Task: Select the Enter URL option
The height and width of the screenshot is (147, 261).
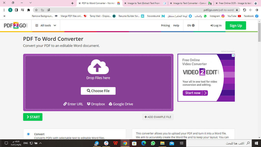Action: (73, 104)
